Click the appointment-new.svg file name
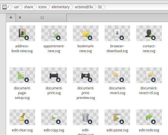Image resolution: width=168 pixels, height=135 pixels. tap(54, 48)
